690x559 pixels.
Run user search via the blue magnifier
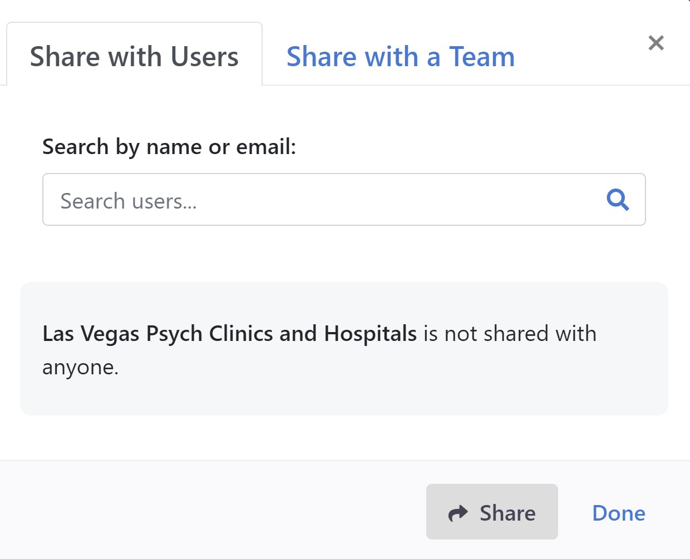tap(618, 199)
